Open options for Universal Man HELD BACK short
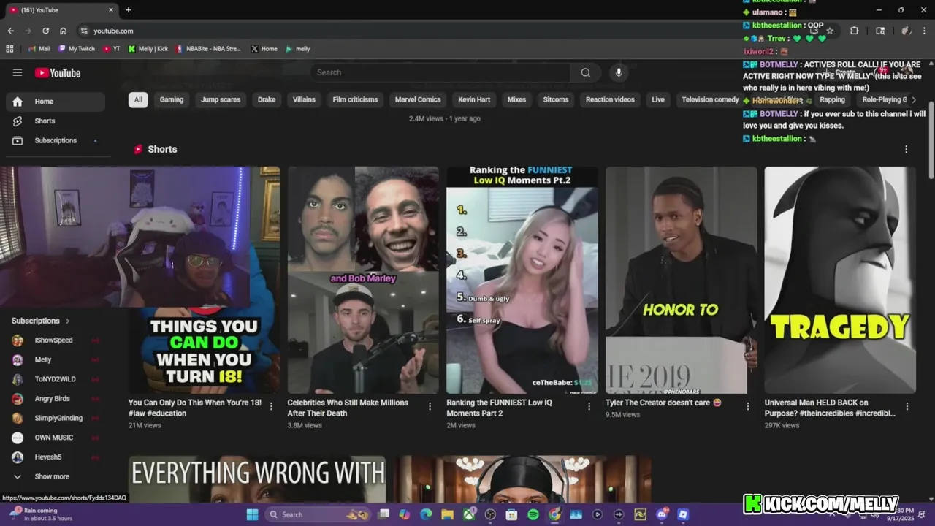The height and width of the screenshot is (526, 935). click(x=907, y=406)
